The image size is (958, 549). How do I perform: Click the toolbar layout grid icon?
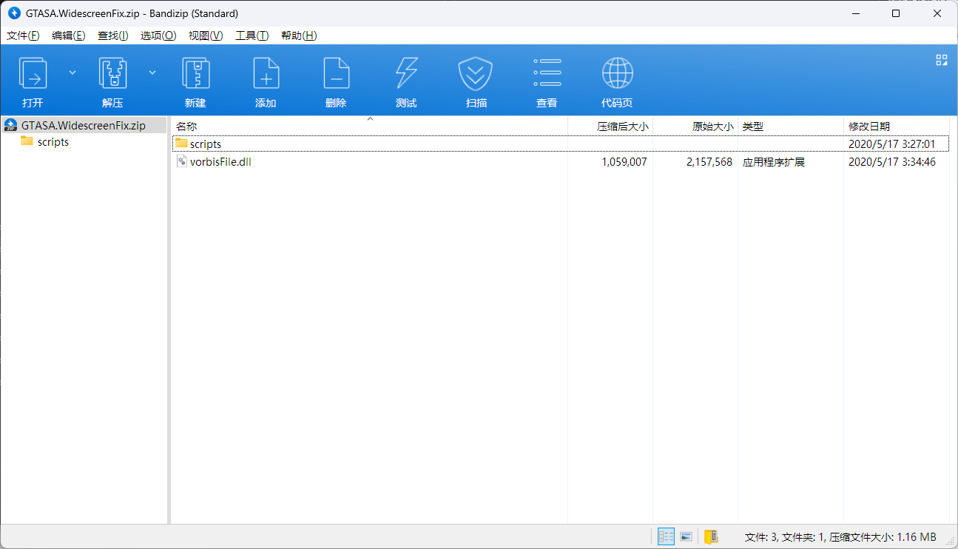(942, 60)
